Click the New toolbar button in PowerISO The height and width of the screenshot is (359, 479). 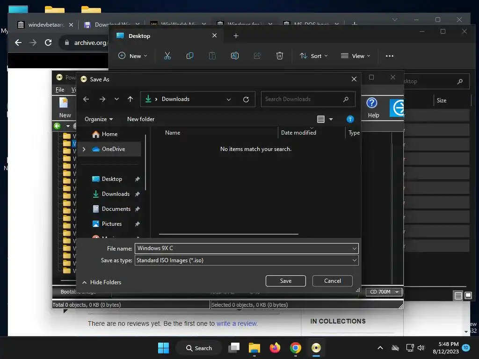(65, 108)
